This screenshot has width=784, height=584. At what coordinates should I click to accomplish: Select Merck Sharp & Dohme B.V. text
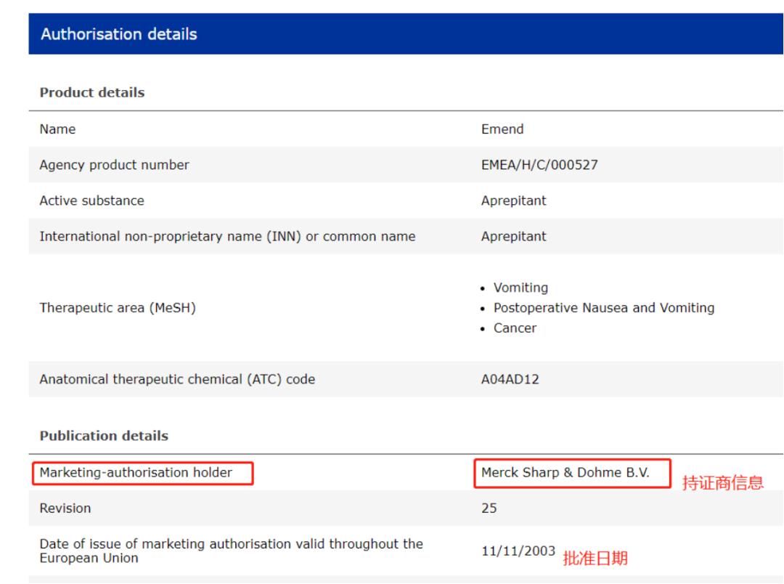click(565, 473)
